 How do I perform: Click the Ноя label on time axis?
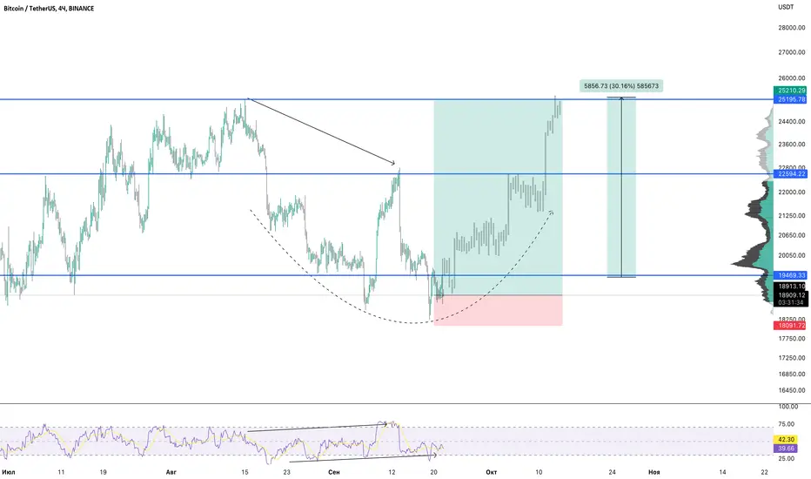tap(653, 472)
